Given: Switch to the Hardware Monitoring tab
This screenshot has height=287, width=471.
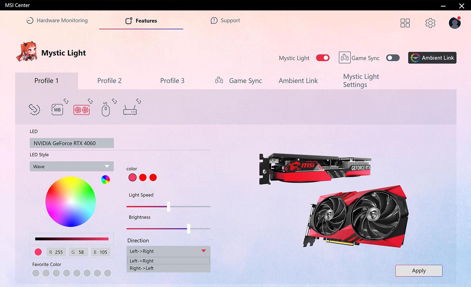Looking at the screenshot, I should tap(57, 21).
